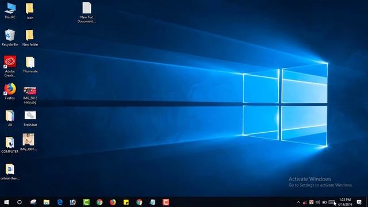Select the critrial-than document folder
Viewport: 368px width, 207px height.
(10, 172)
